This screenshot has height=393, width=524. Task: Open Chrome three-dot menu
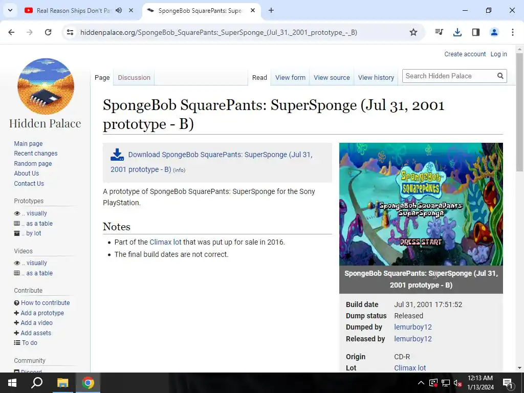pyautogui.click(x=513, y=32)
